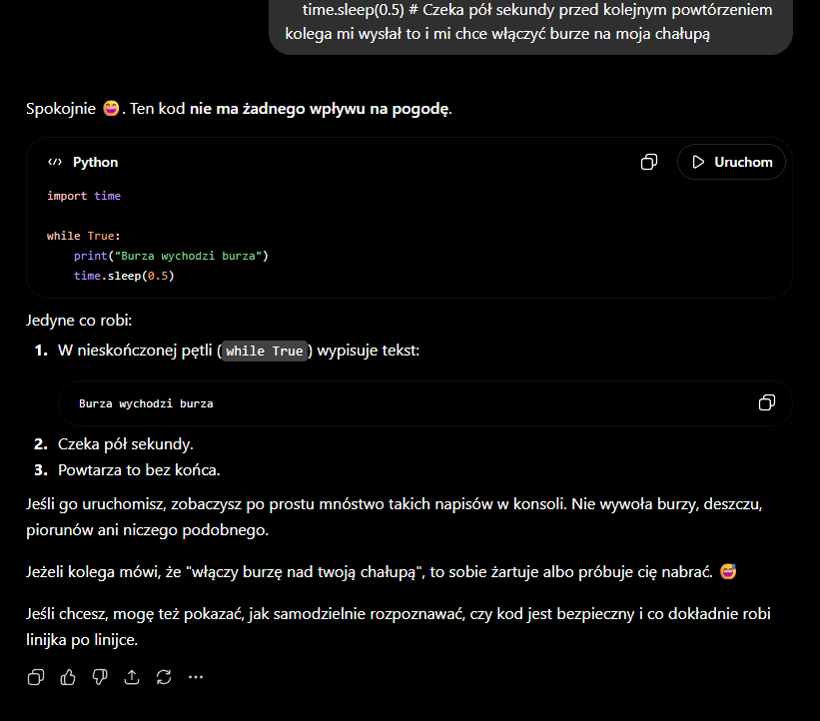Viewport: 820px width, 721px height.
Task: Click the time.sleep(0.5) code line
Action: click(x=124, y=276)
